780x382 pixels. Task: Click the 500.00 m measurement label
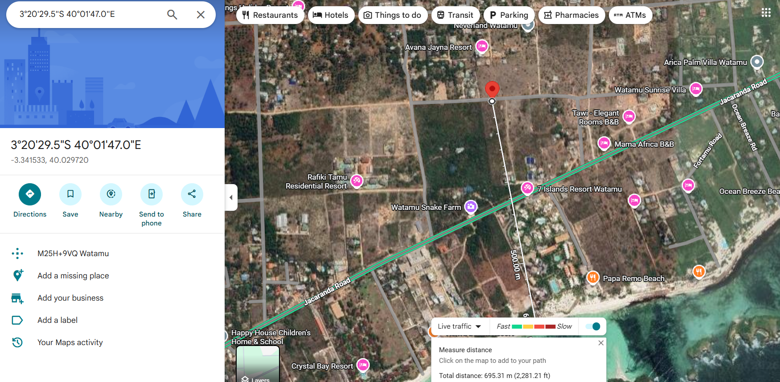(515, 265)
